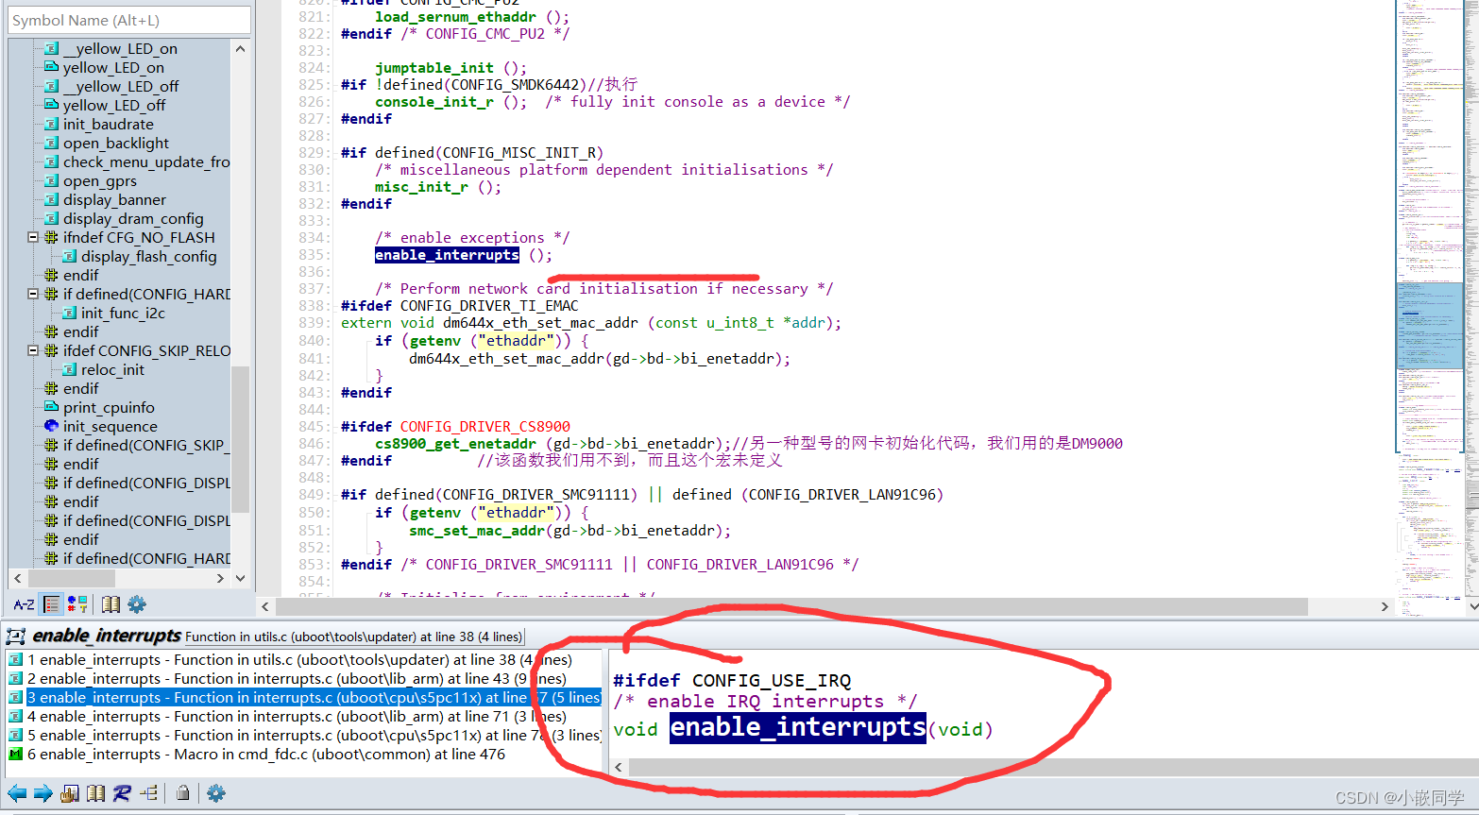Select result 4 enable_interrupts lib_arm line 71
This screenshot has height=815, width=1479.
click(304, 717)
